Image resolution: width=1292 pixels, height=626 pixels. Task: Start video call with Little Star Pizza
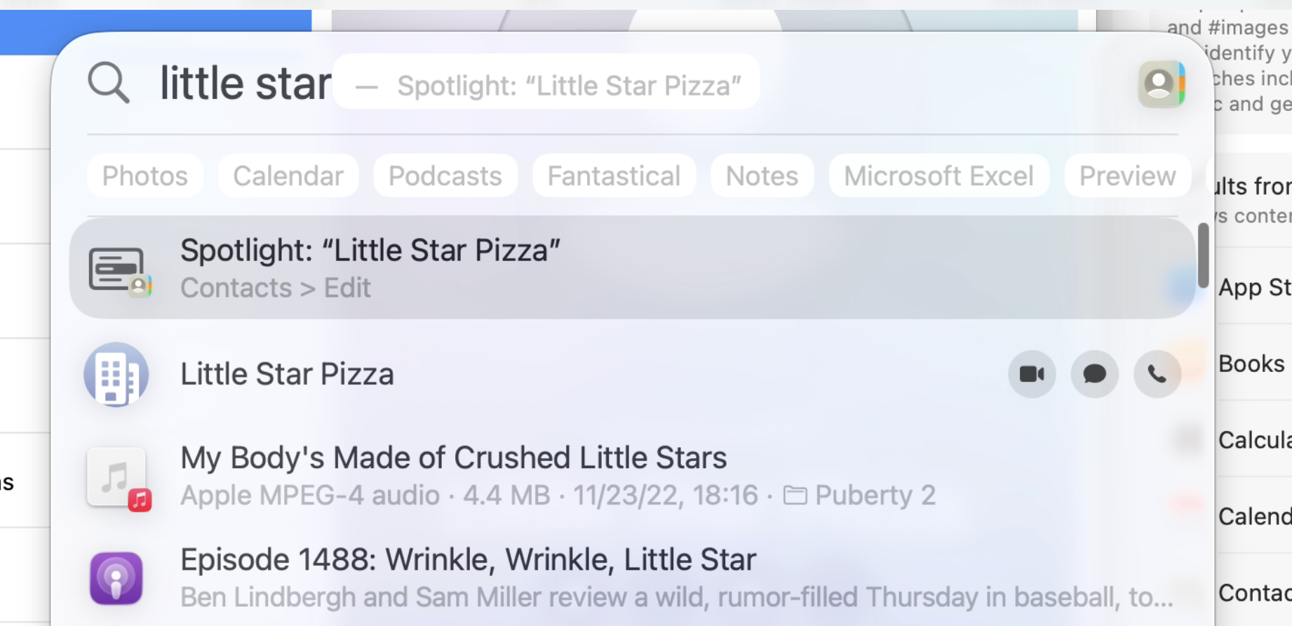pyautogui.click(x=1032, y=374)
